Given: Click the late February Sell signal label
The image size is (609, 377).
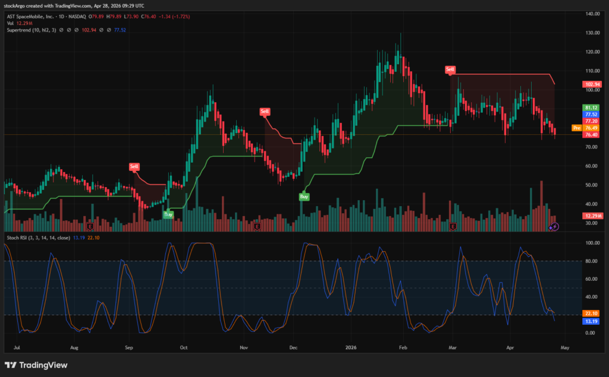Looking at the screenshot, I should point(450,69).
